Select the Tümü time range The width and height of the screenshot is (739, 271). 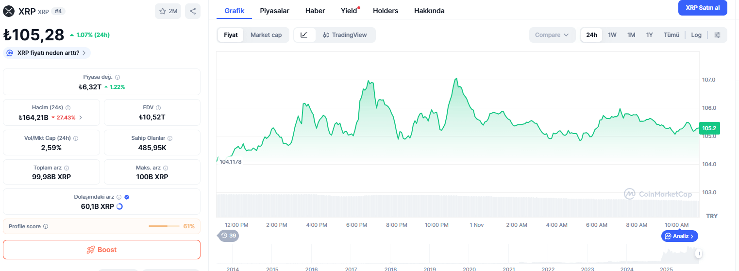pos(672,35)
